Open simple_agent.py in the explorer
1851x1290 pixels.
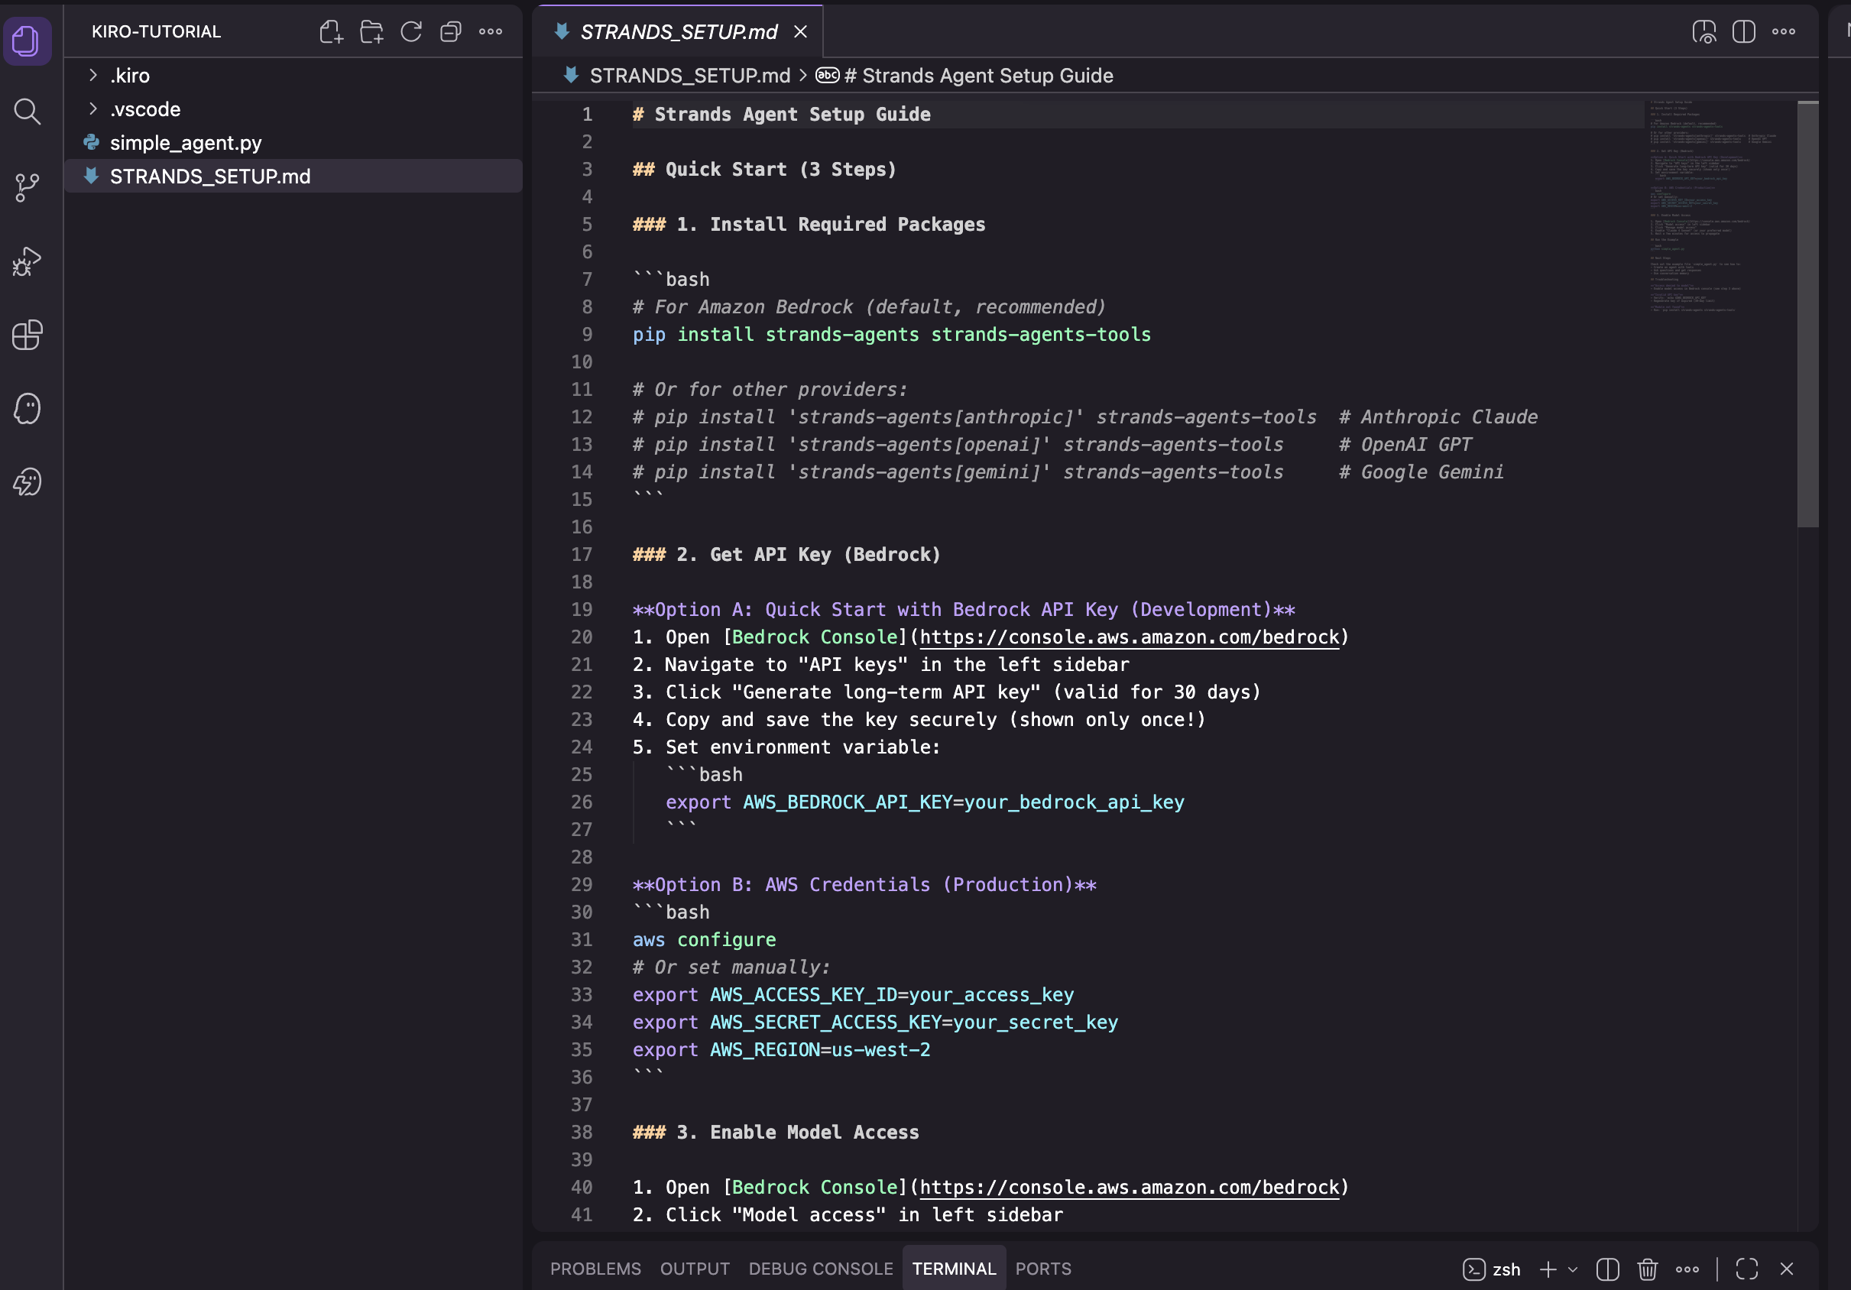pos(186,143)
